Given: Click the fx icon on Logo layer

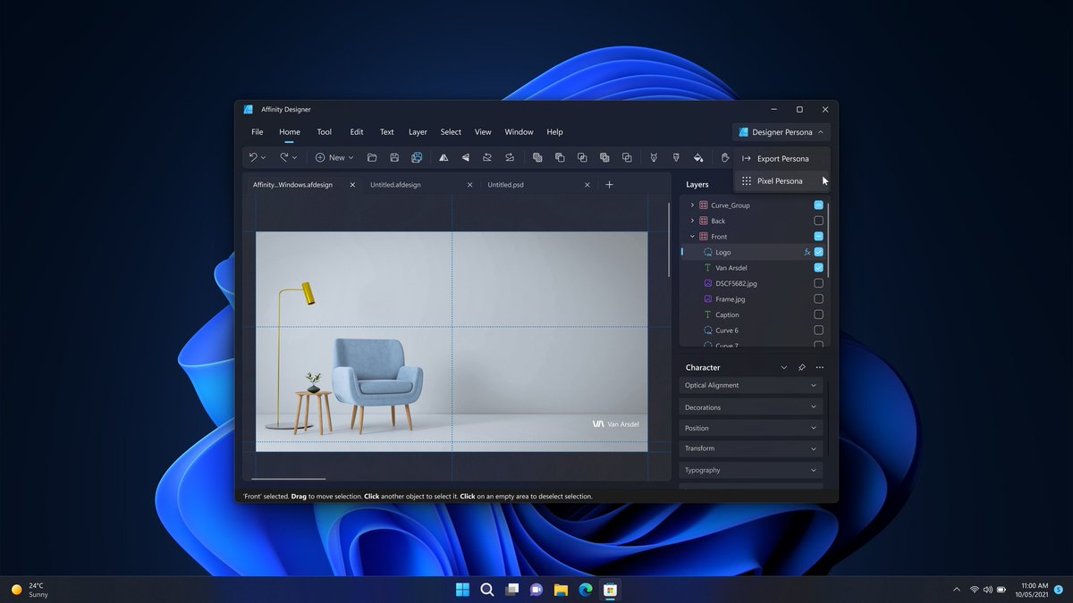Looking at the screenshot, I should pyautogui.click(x=807, y=252).
